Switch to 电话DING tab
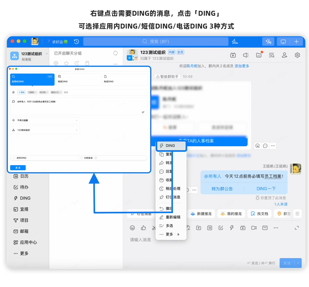The image size is (309, 287). click(x=124, y=79)
